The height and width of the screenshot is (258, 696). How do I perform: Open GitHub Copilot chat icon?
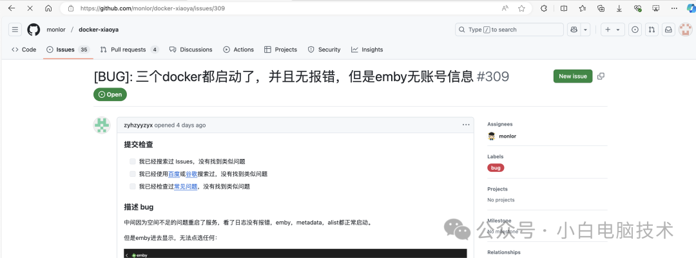pyautogui.click(x=574, y=30)
